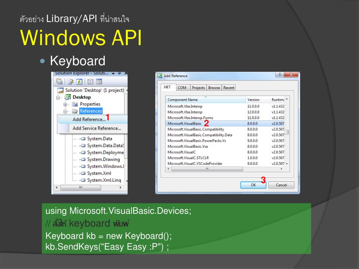
Task: Click OK in Add Reference dialog
Action: tap(253, 185)
